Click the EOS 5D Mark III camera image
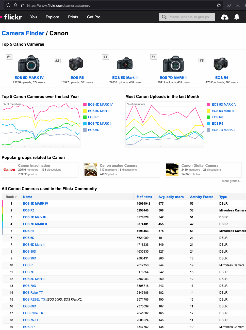 click(x=125, y=63)
